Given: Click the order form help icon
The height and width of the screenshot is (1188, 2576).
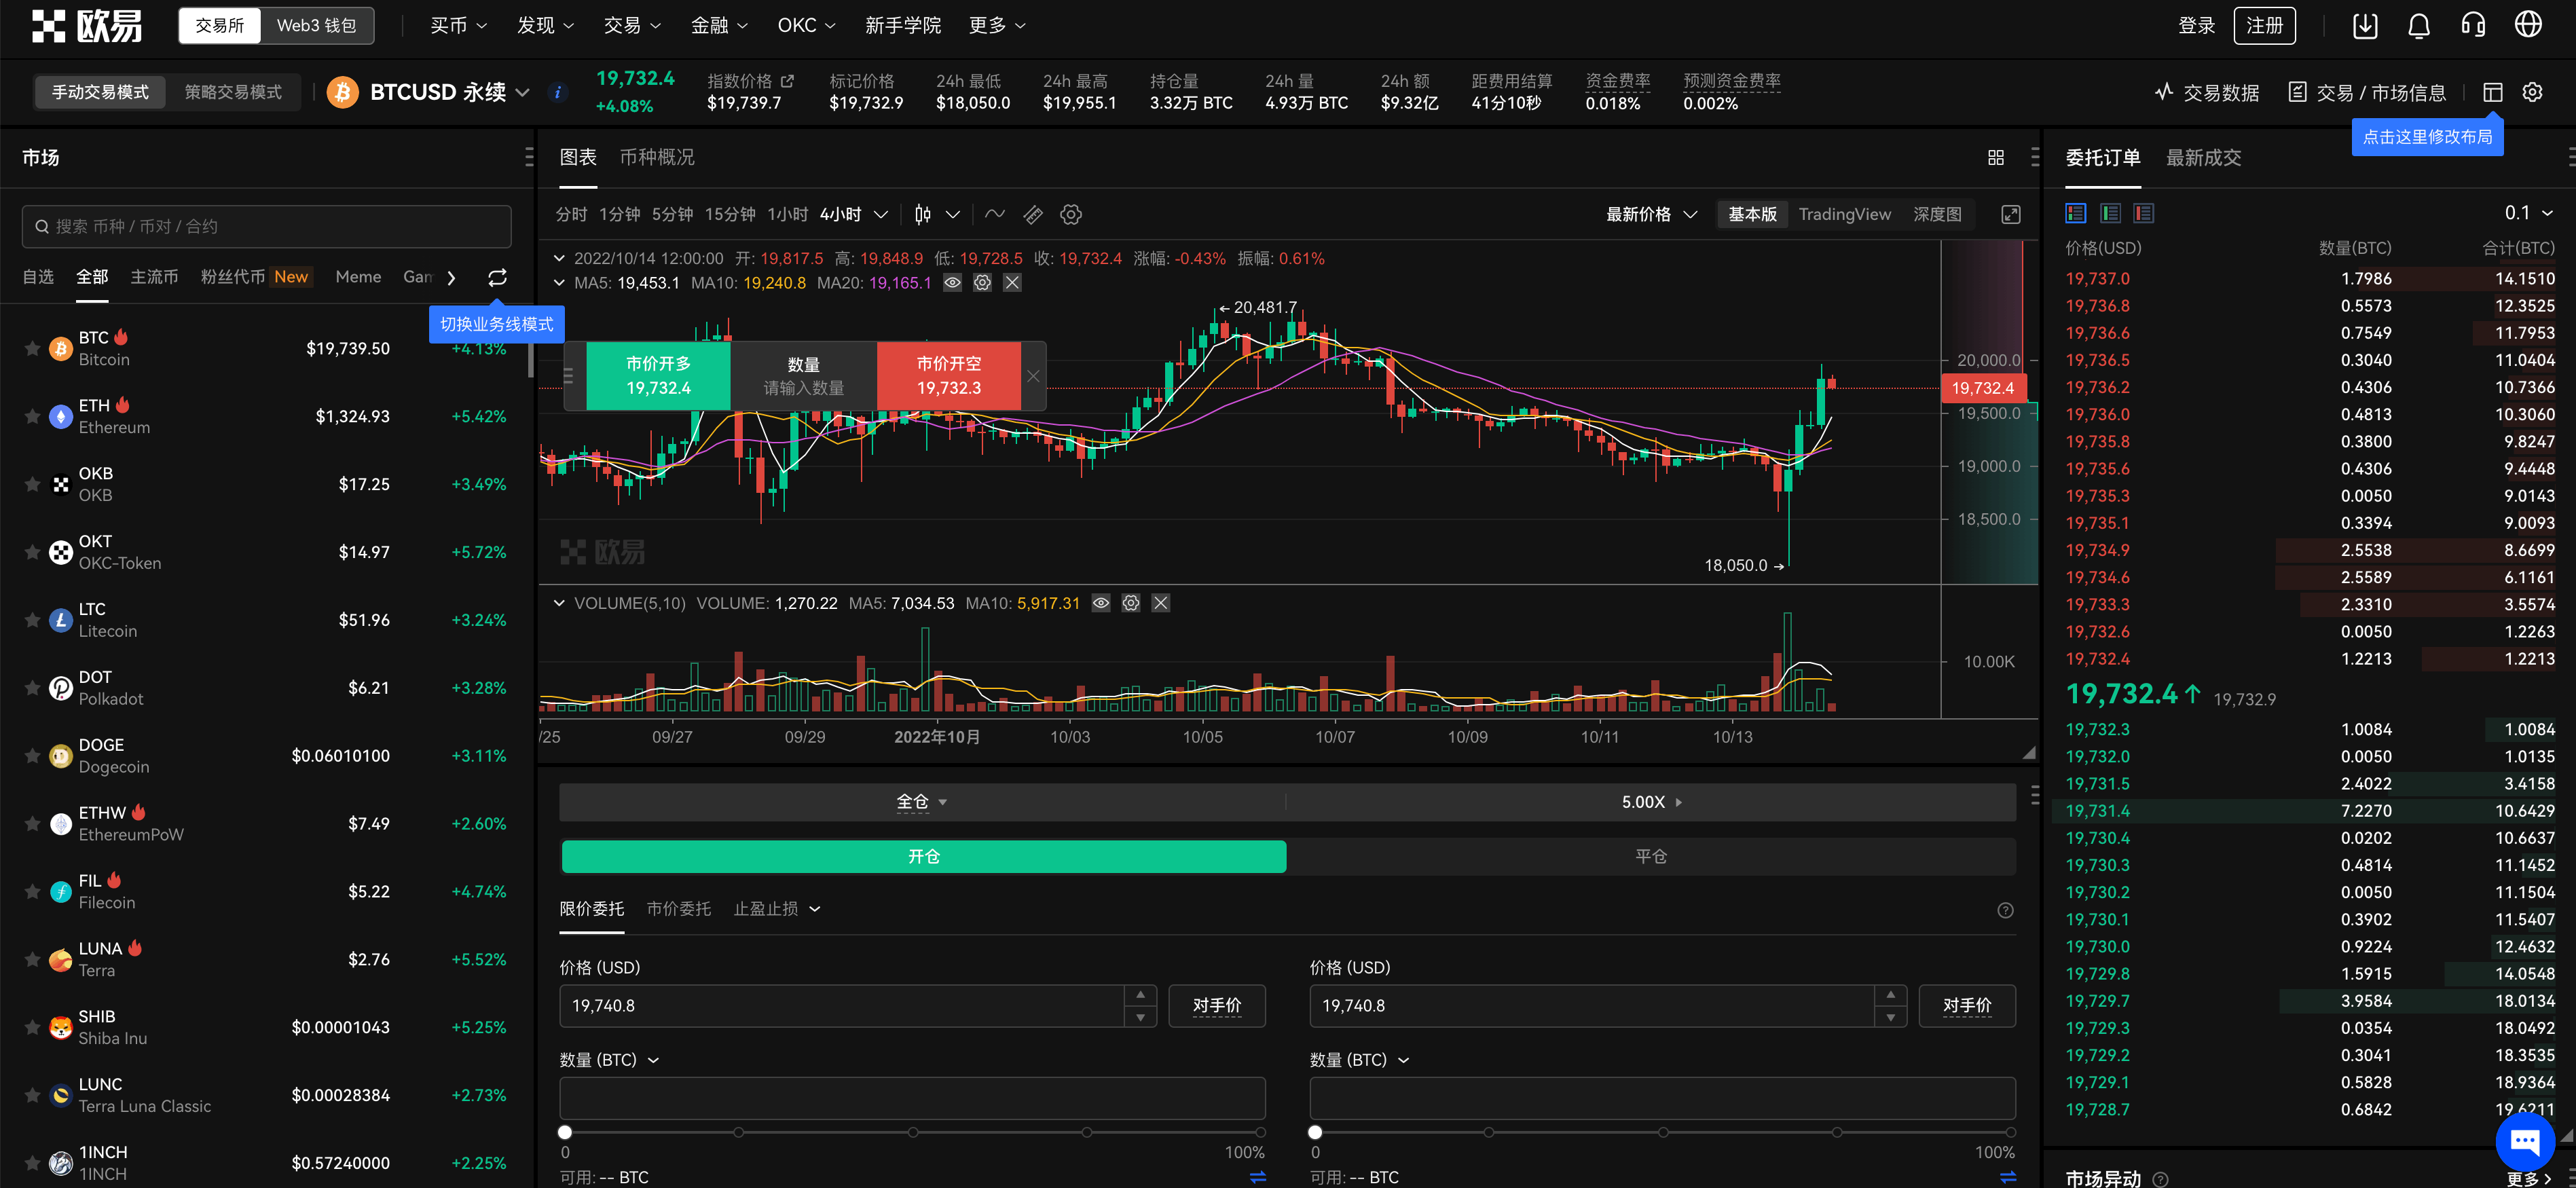Looking at the screenshot, I should (2005, 910).
